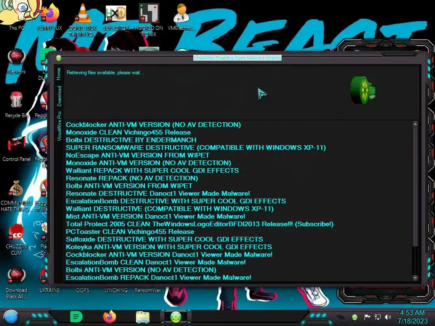Click the LYNCHING desktop shortcut label
The image size is (435, 326).
pos(116,290)
